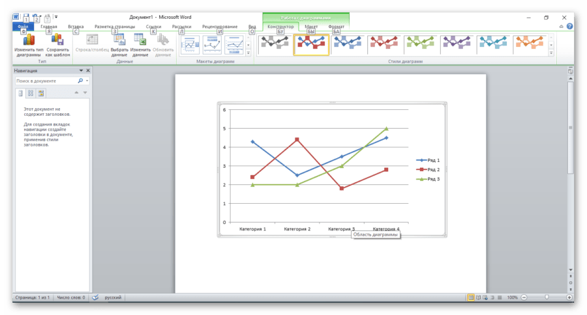Select Print Layout view in status bar
587x315 pixels.
point(470,297)
